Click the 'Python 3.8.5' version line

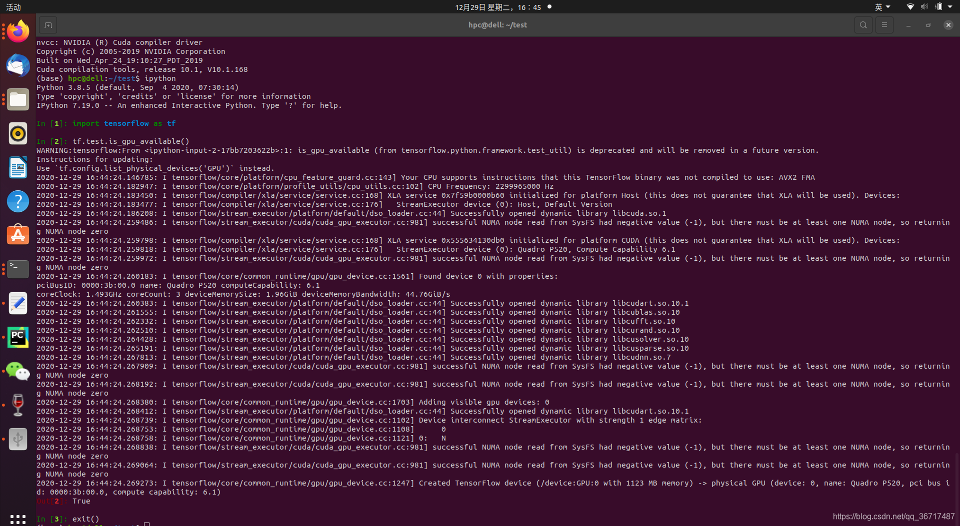click(x=137, y=87)
